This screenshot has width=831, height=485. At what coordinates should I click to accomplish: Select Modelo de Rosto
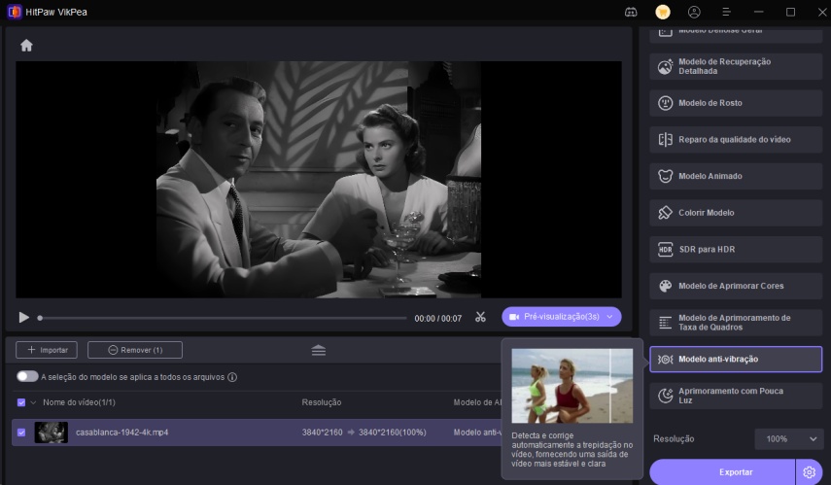click(x=736, y=103)
